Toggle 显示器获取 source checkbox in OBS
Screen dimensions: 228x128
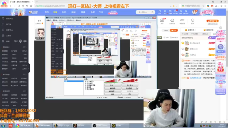coord(85,89)
